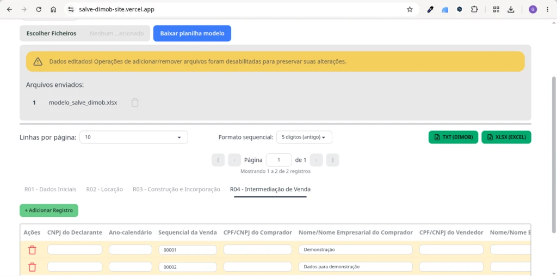Open the Linhas por página dropdown

point(134,137)
